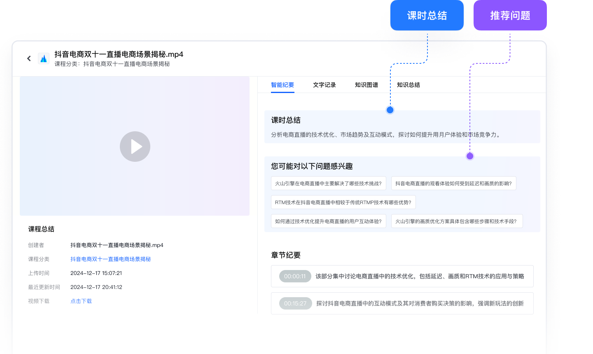593x354 pixels.
Task: Select the 知识总结 tab
Action: (409, 85)
